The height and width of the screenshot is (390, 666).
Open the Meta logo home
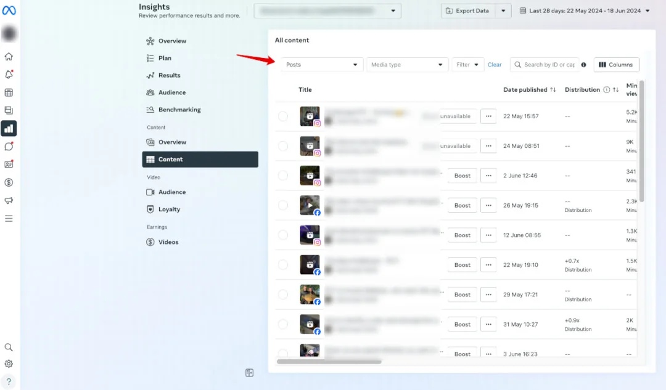[9, 10]
